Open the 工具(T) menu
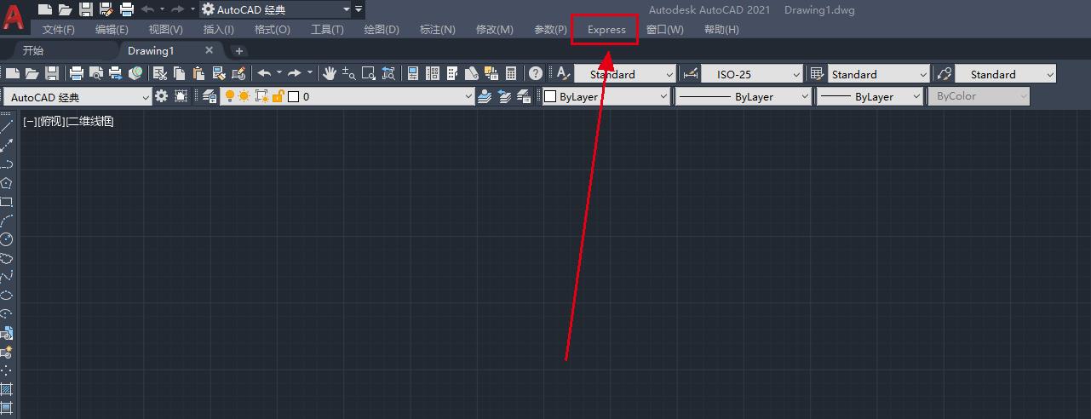 point(327,30)
